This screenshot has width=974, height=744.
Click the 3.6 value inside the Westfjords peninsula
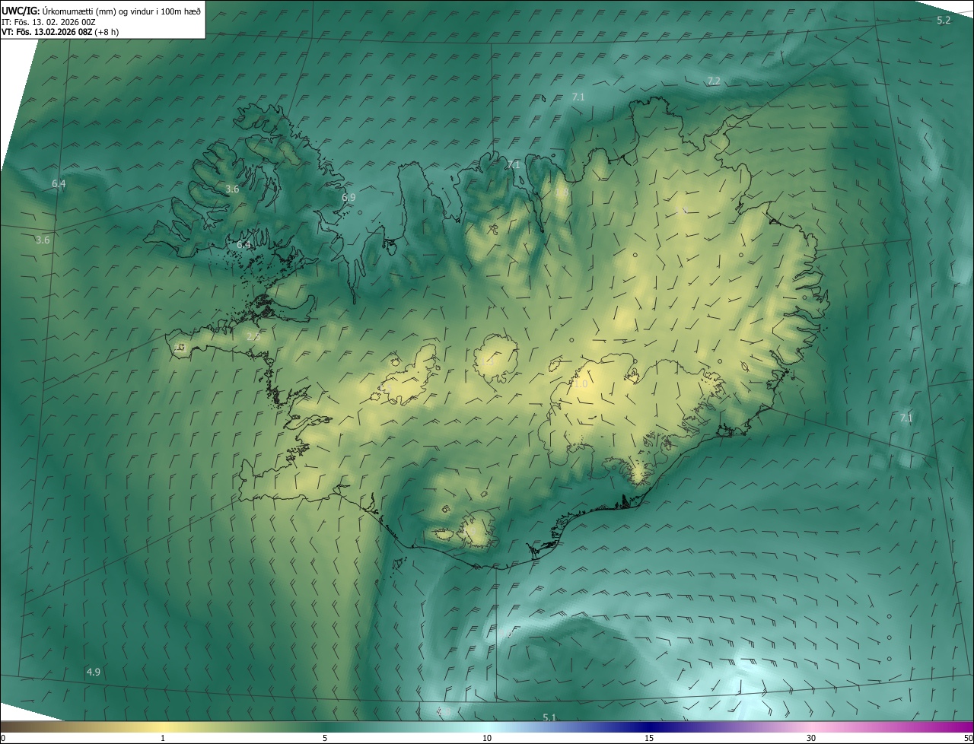233,189
